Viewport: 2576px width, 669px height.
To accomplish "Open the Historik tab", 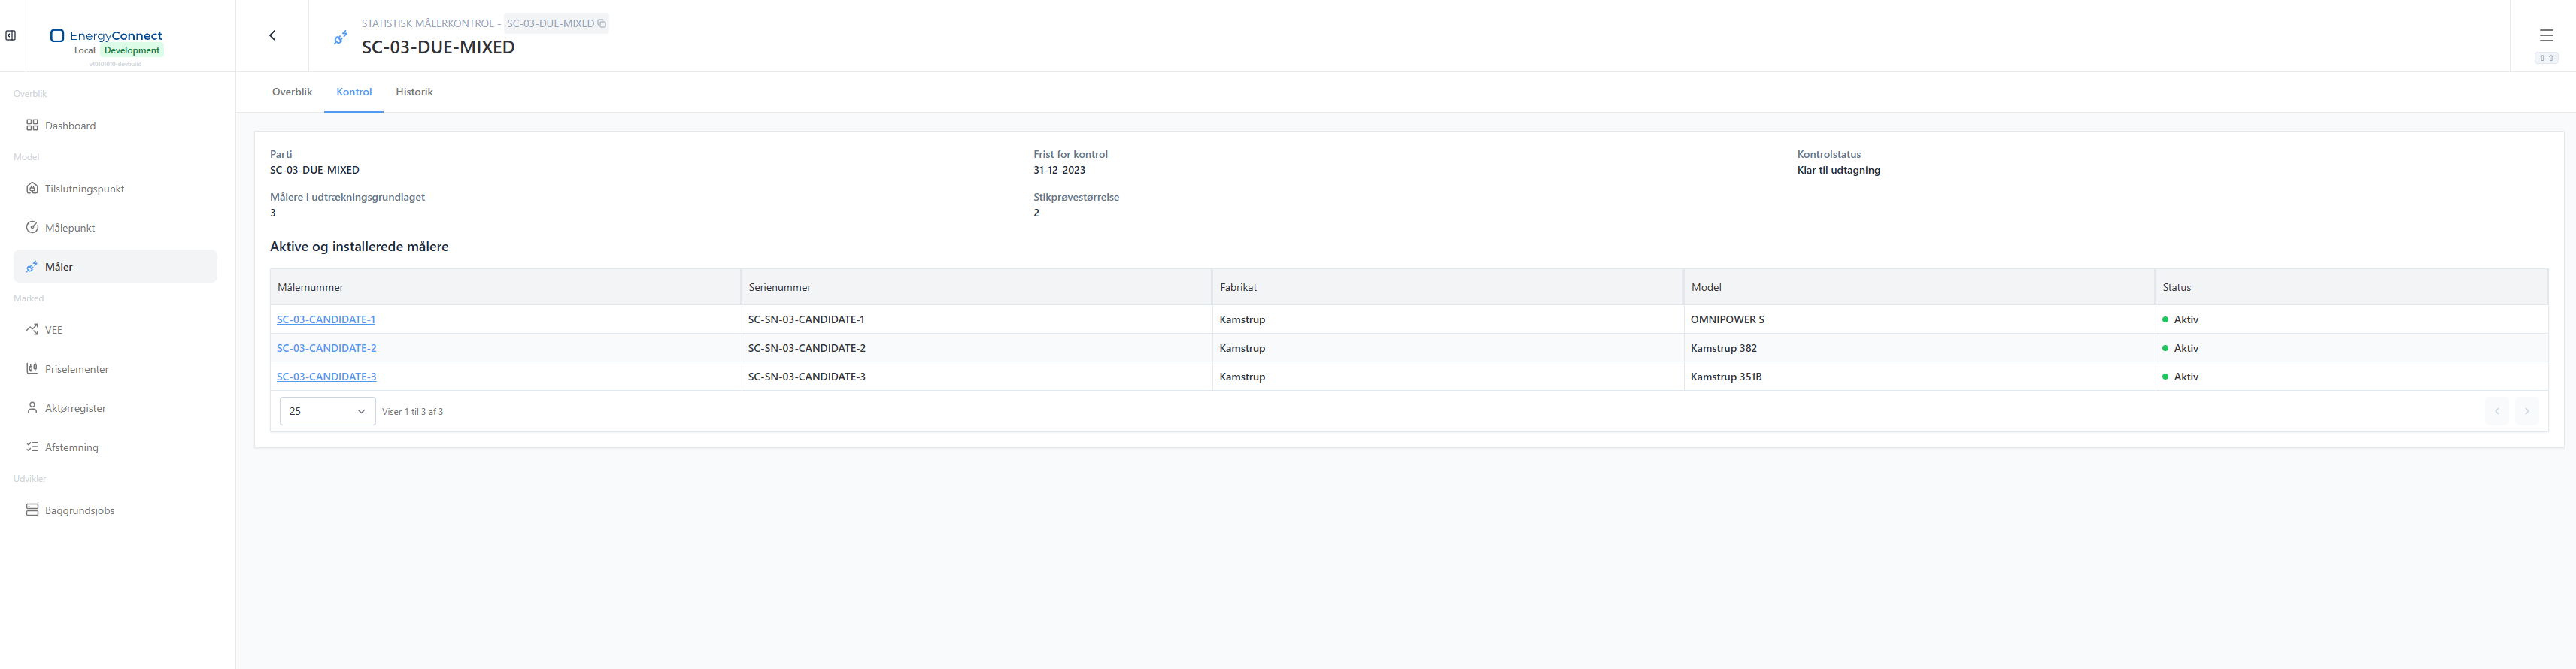I will coord(414,92).
